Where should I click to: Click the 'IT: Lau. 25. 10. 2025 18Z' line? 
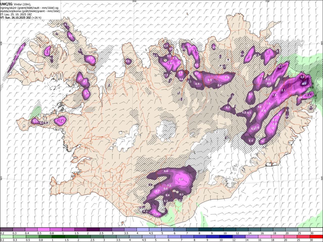[x=16, y=14]
